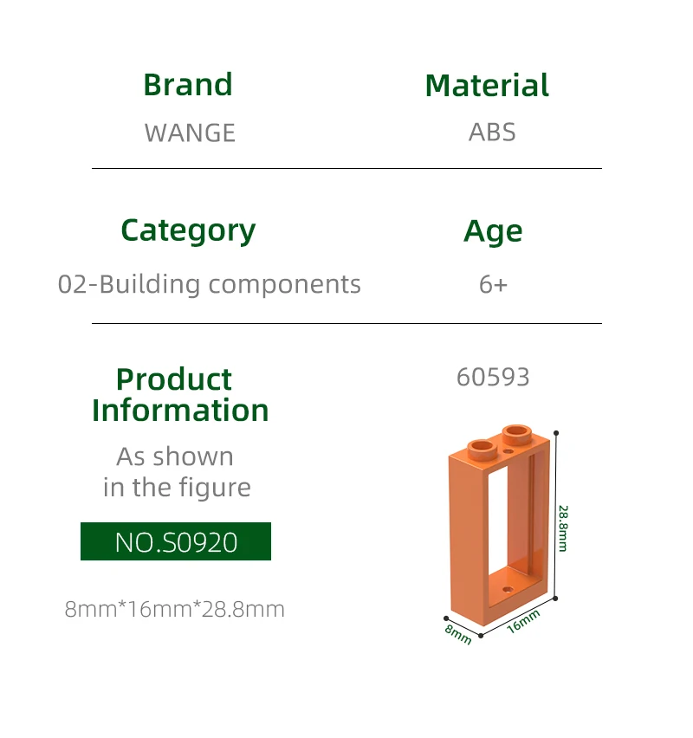Select the 6+ age value
This screenshot has width=693, height=738.
(493, 284)
